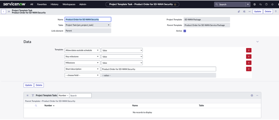Click the Short description value input

(159, 69)
